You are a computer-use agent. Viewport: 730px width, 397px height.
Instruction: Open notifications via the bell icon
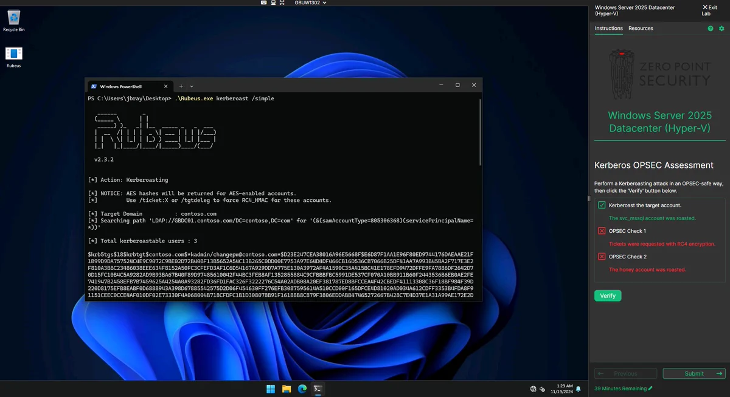(579, 388)
